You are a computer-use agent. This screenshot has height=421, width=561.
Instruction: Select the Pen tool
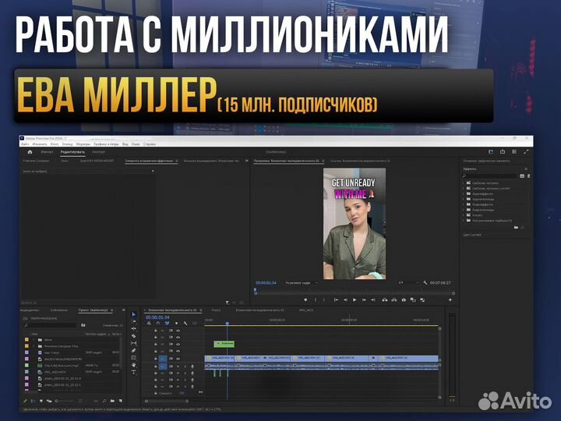tap(134, 351)
